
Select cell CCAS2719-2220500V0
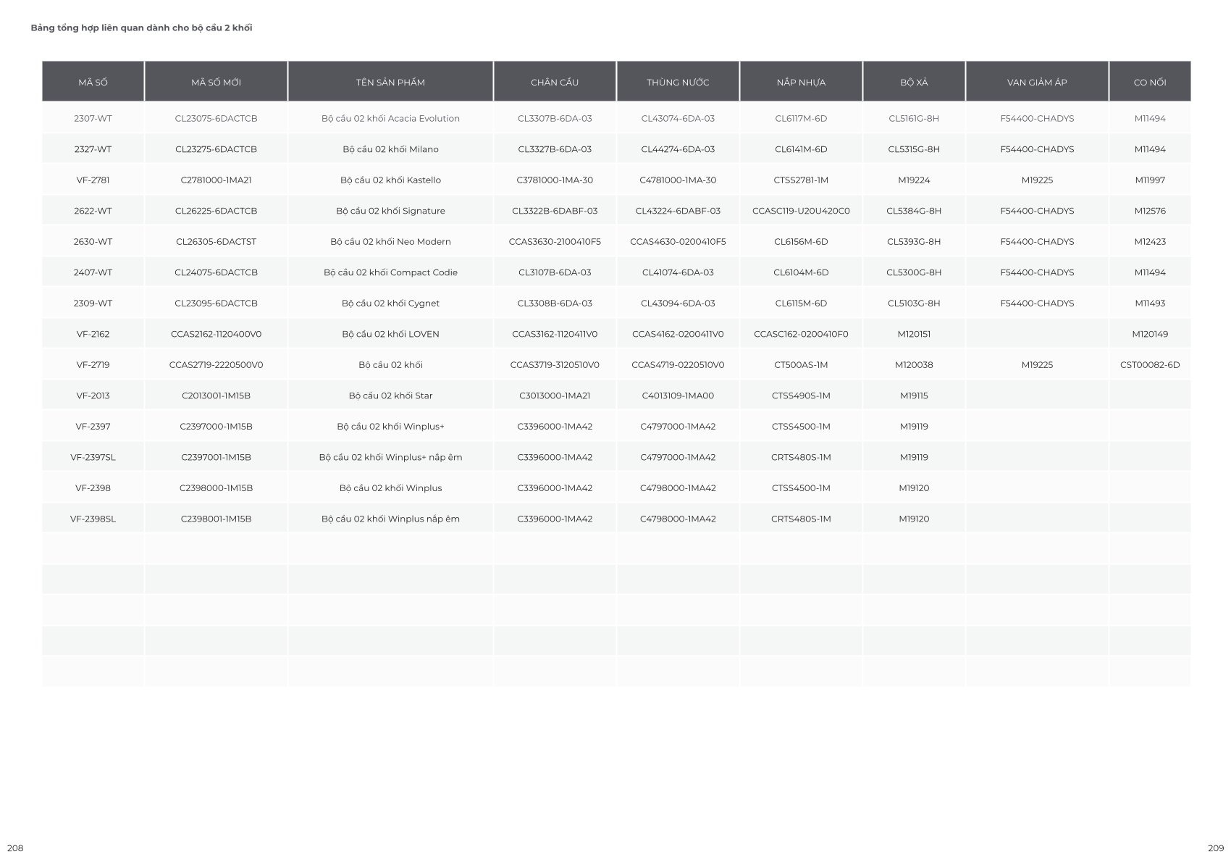click(216, 364)
